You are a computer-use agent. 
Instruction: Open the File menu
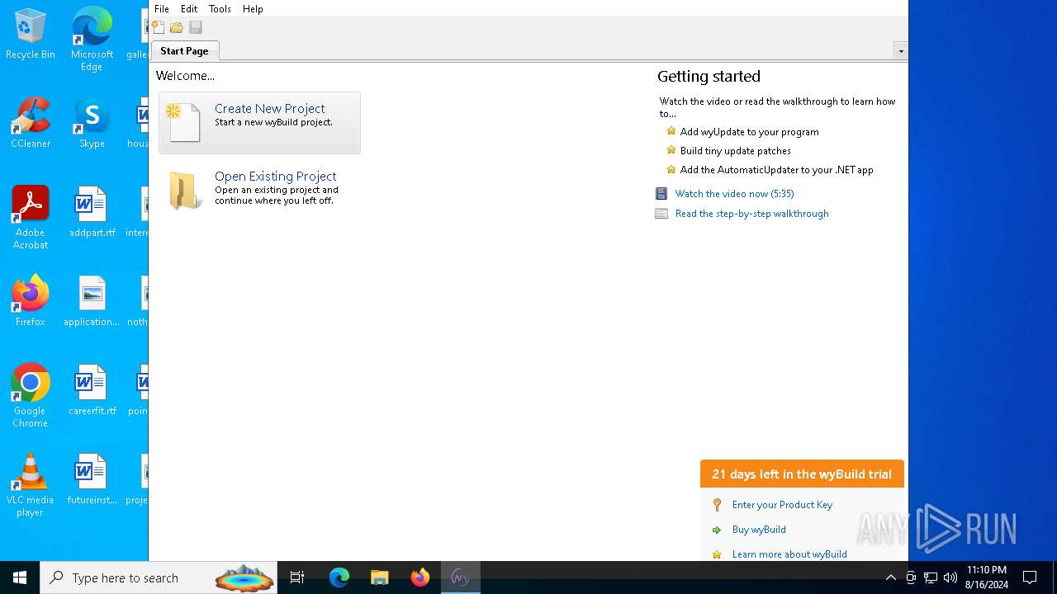[162, 9]
